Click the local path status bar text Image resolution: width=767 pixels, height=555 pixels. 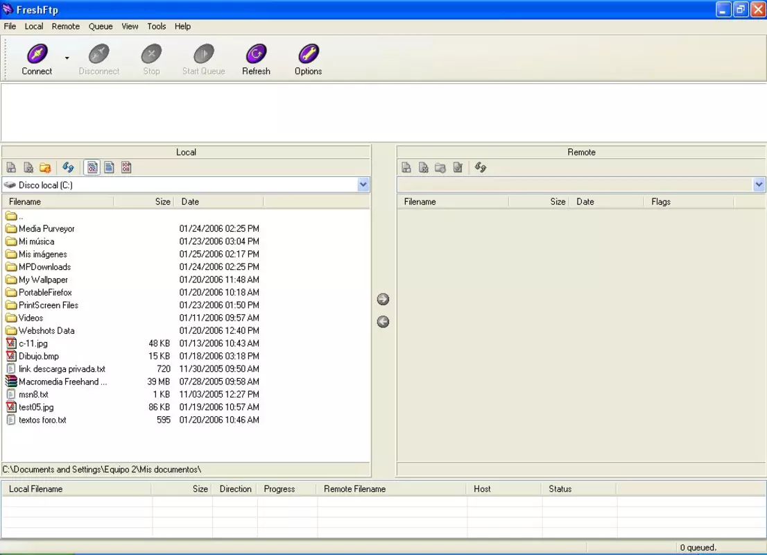[102, 470]
